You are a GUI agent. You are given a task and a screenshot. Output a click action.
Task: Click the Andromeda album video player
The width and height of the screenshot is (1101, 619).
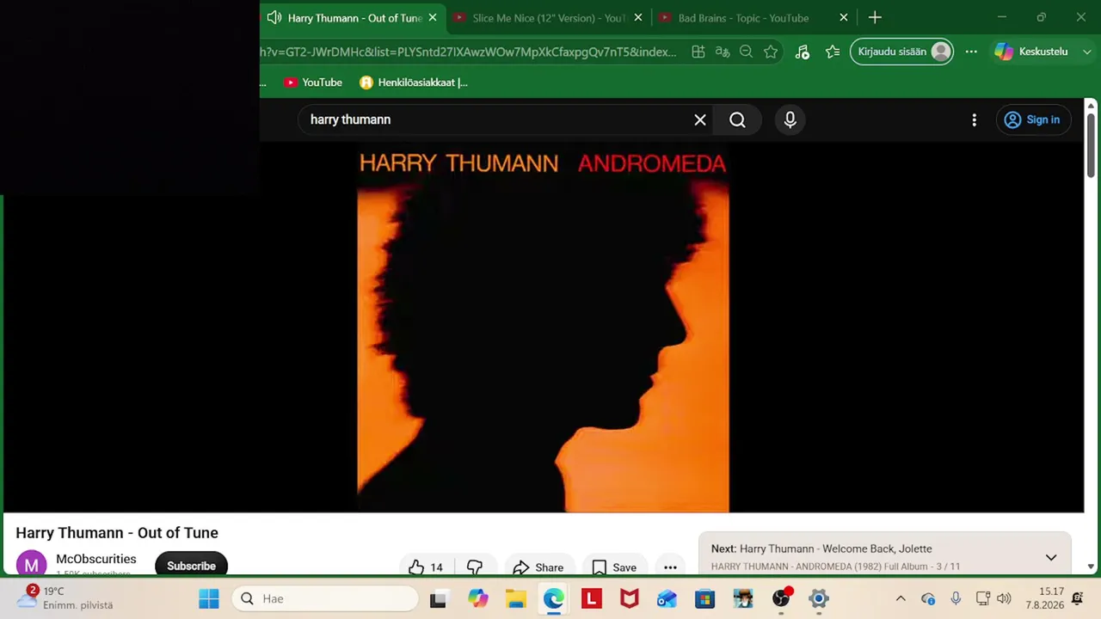click(543, 328)
